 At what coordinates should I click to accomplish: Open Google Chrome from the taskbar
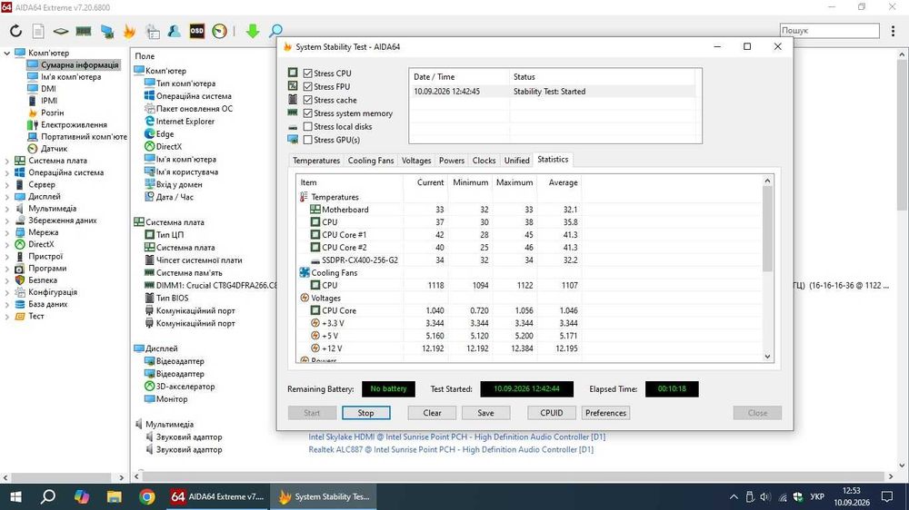[x=146, y=496]
